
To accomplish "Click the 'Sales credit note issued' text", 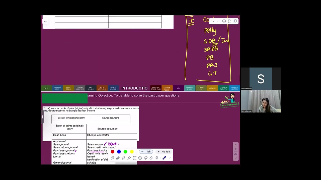I will (x=101, y=147).
